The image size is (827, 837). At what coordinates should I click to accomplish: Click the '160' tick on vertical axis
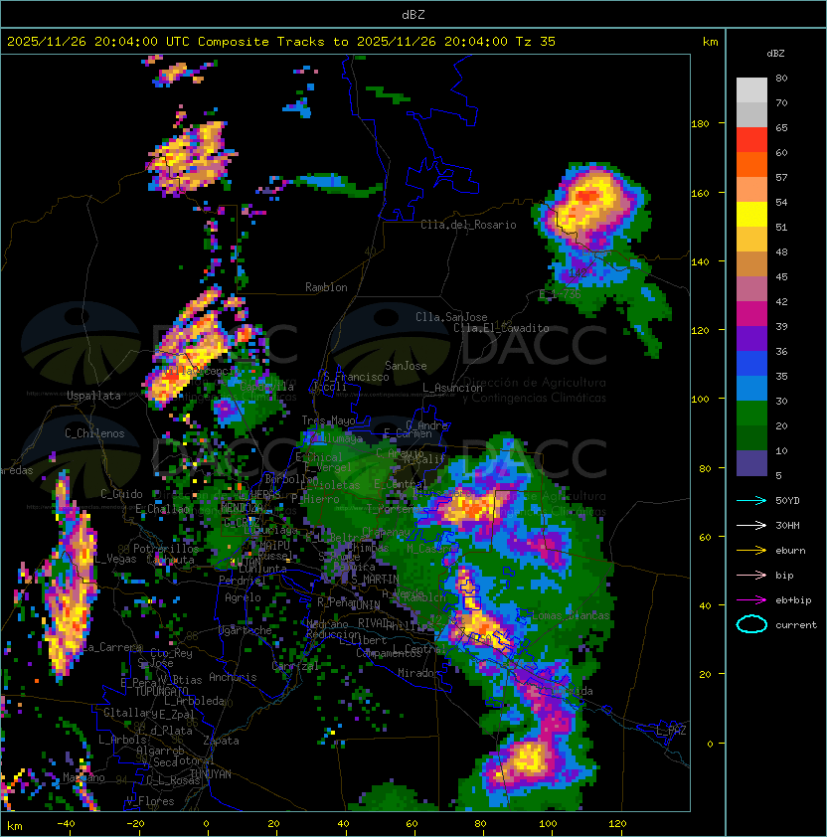[700, 193]
